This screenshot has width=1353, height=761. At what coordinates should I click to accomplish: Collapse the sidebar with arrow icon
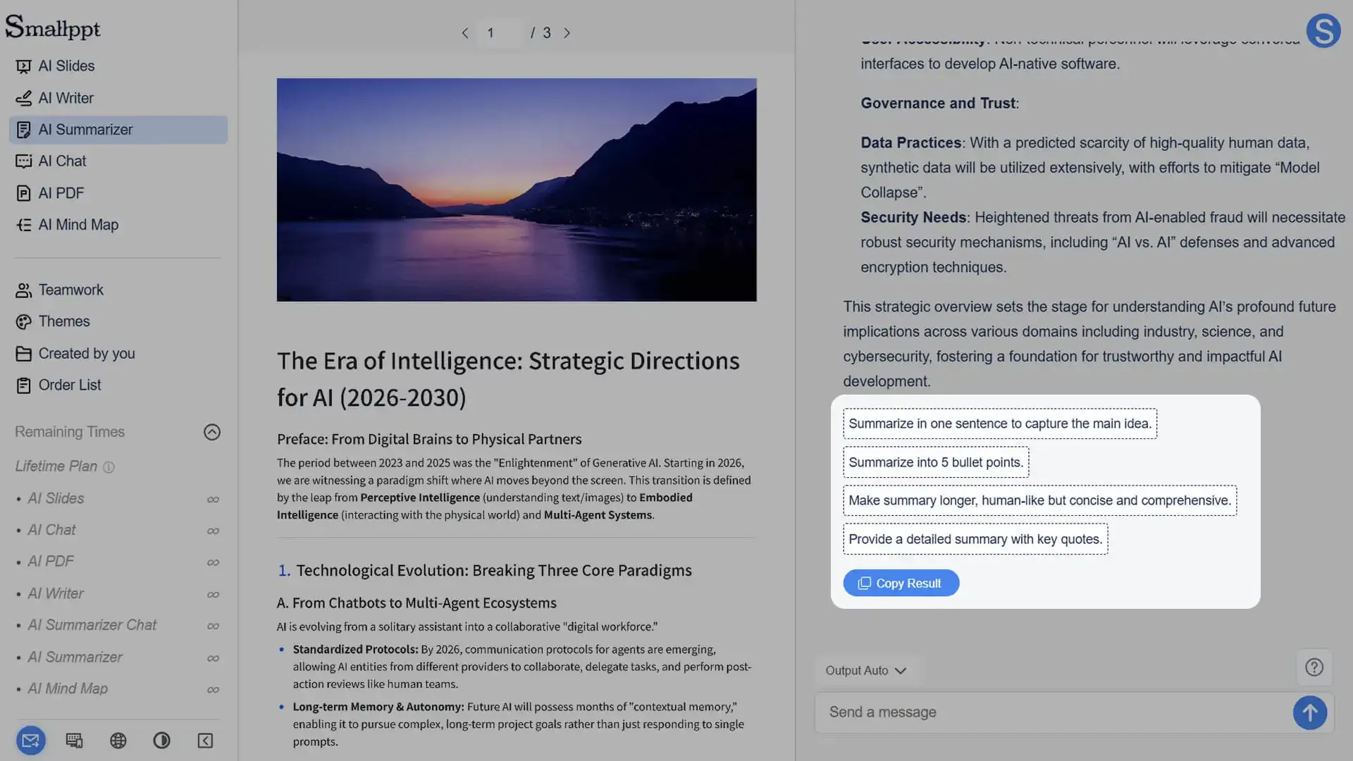(205, 740)
